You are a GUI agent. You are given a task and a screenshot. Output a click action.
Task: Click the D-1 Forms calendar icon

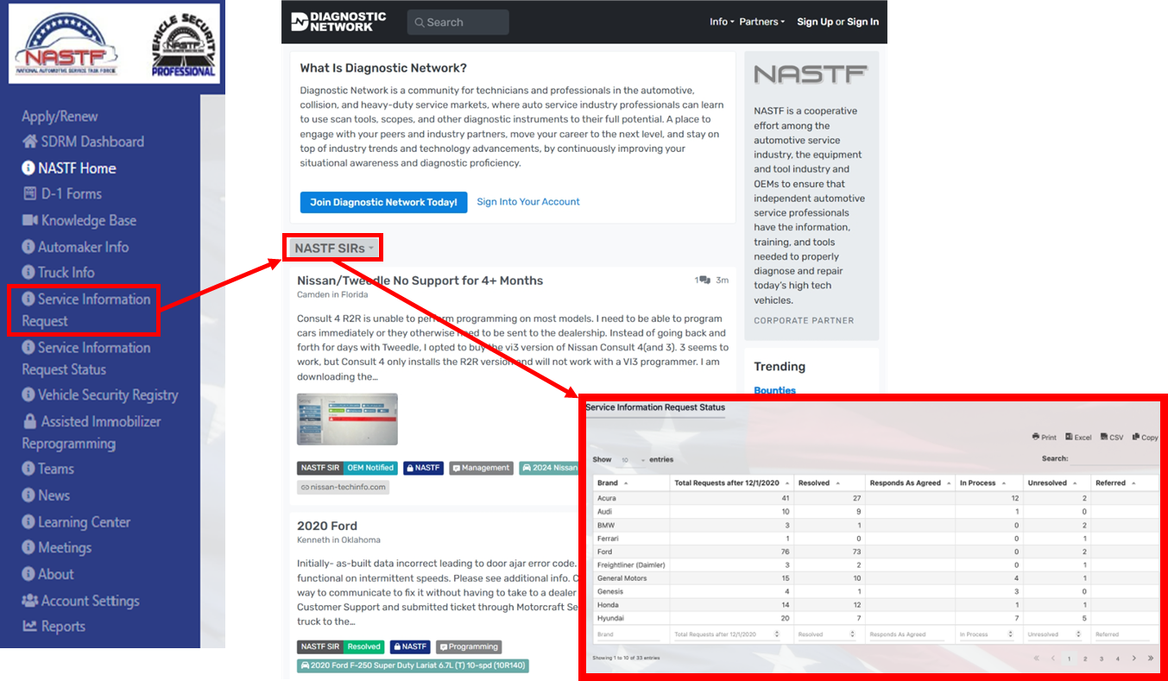(x=29, y=194)
